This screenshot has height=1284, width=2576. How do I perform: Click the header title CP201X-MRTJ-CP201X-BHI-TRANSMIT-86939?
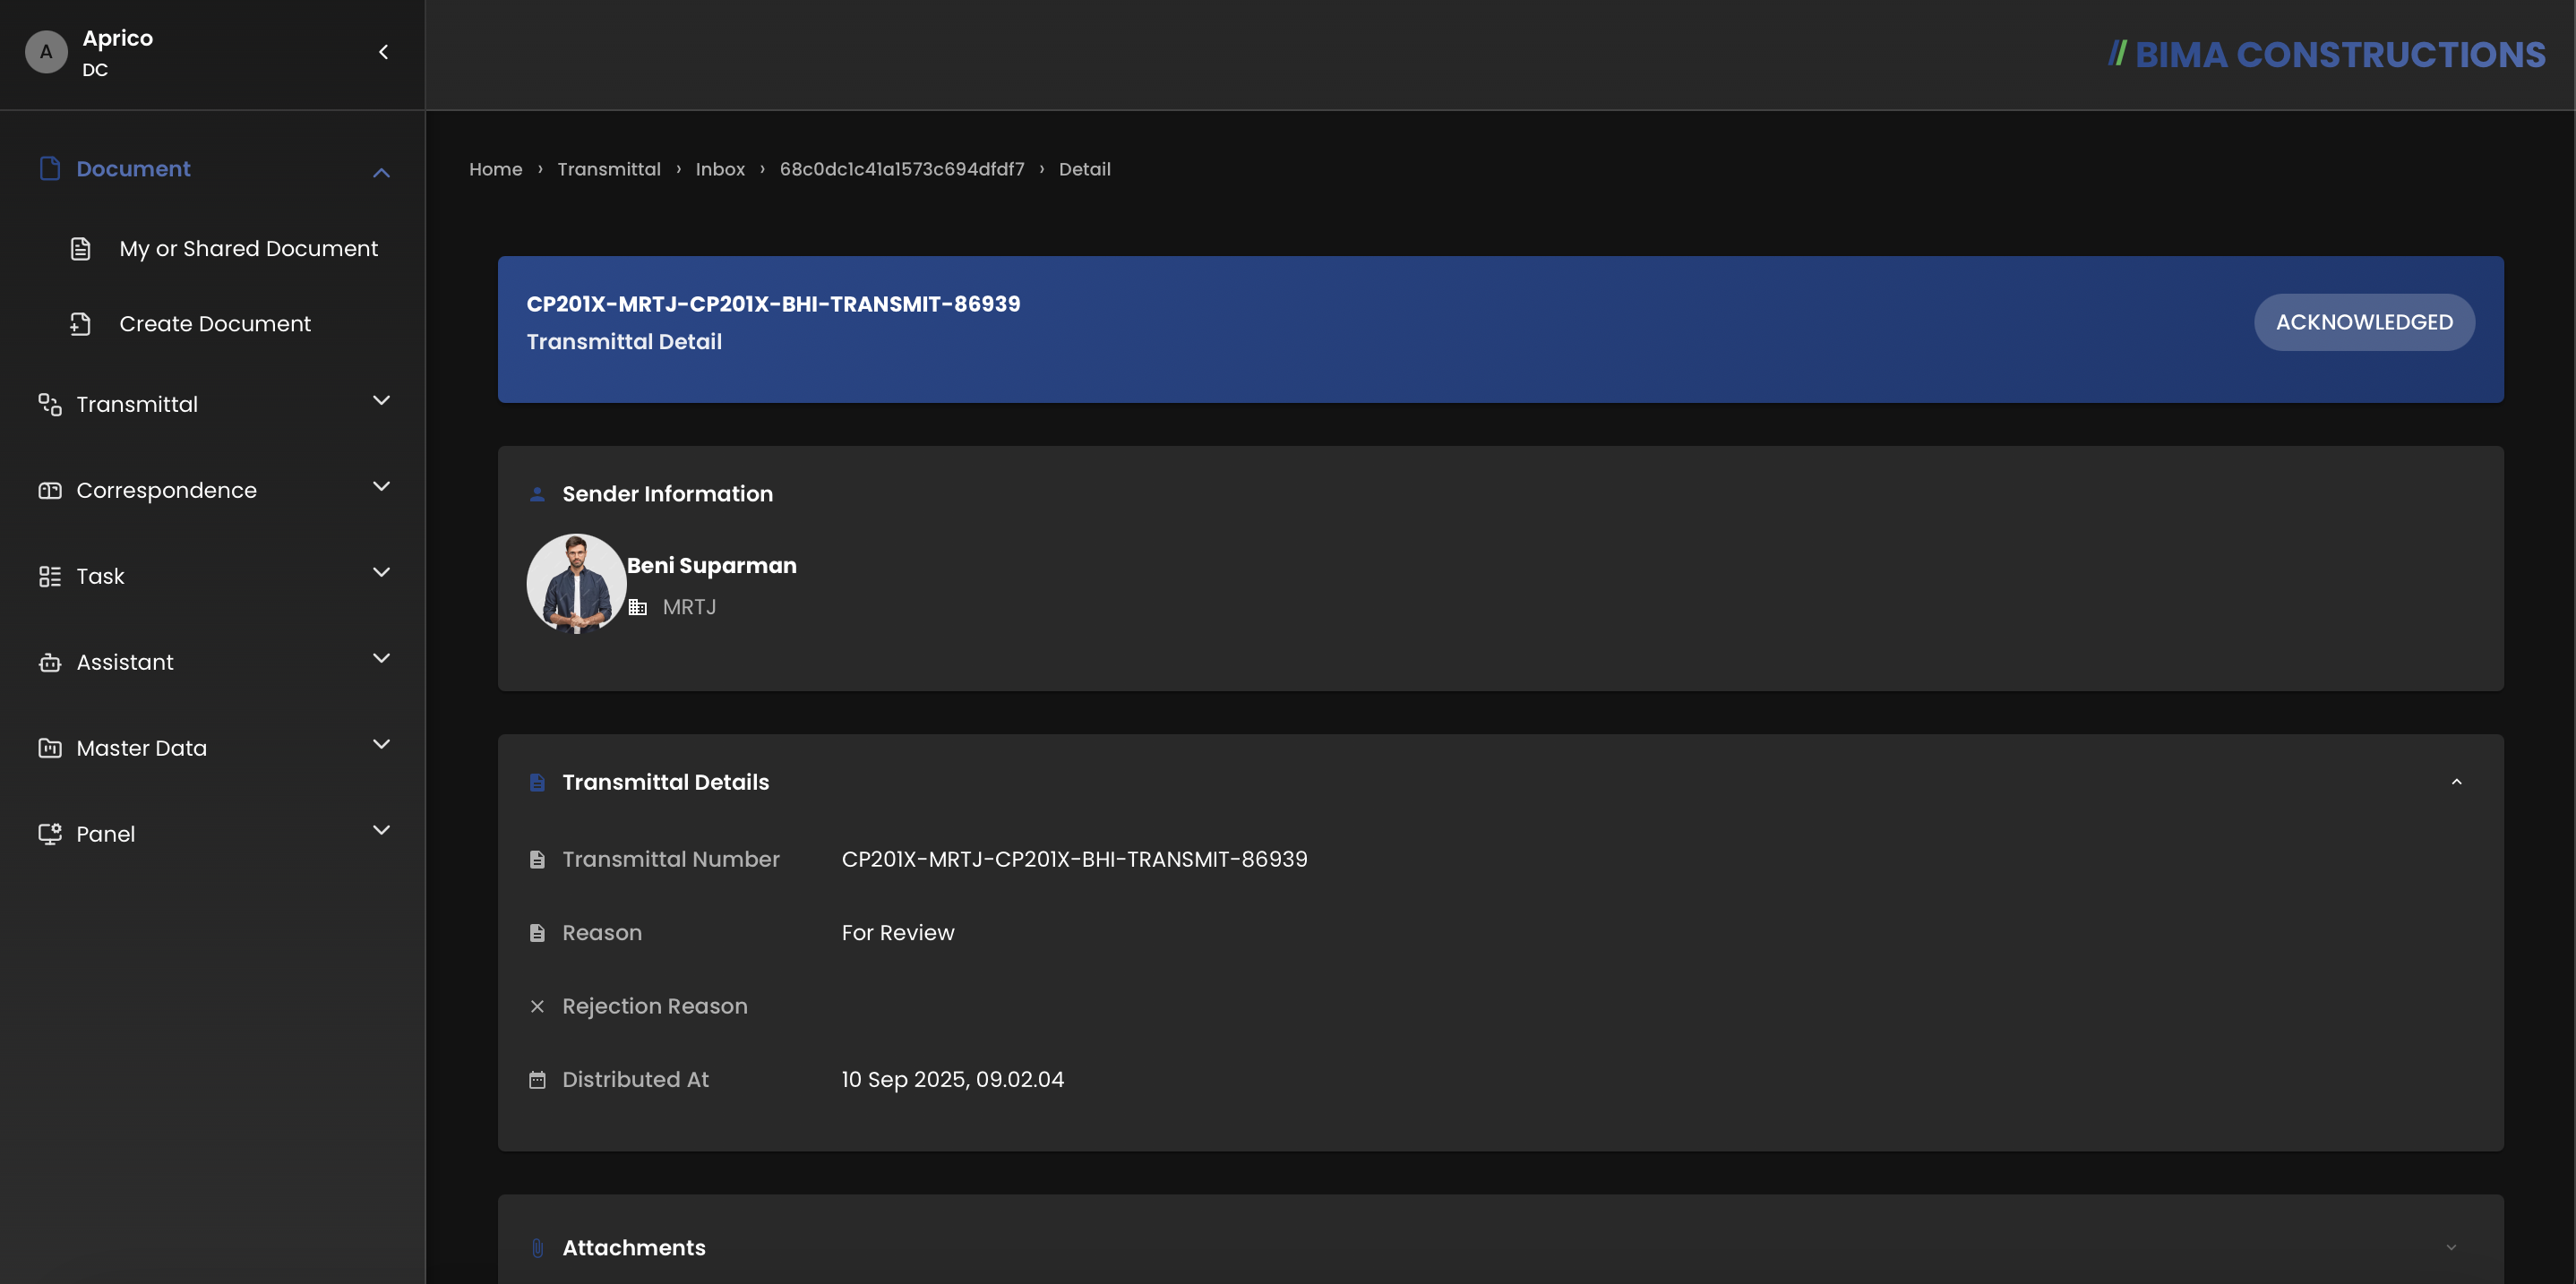pyautogui.click(x=773, y=303)
